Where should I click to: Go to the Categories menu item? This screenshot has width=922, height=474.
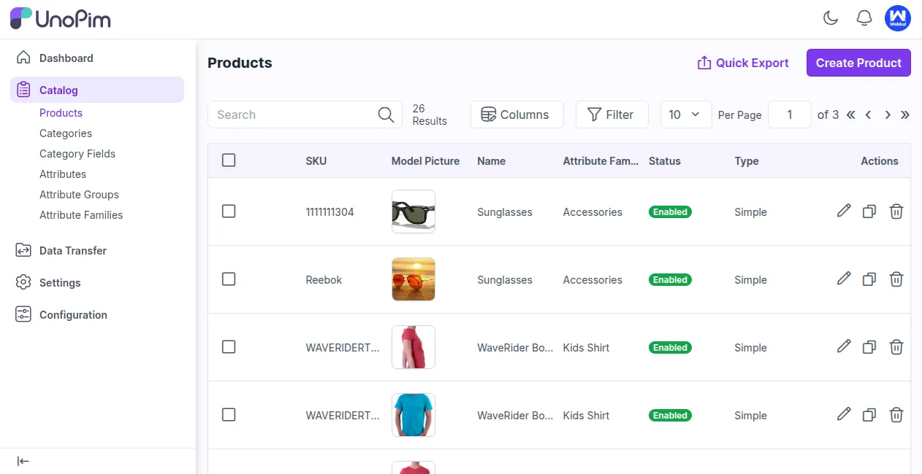click(65, 133)
